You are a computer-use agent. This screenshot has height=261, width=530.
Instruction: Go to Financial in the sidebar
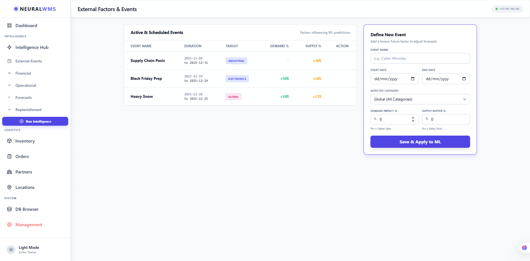[x=23, y=73]
